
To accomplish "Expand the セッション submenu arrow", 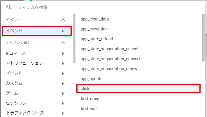I will coord(63,103).
